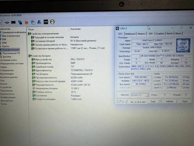The height and width of the screenshot is (146, 194).
Task: Switch to the Mainboard tab
Action: coord(130,34)
